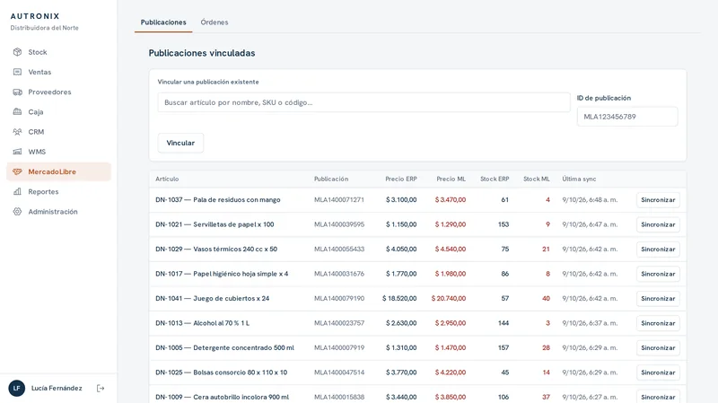Switch to the Publicaciones tab
Image resolution: width=718 pixels, height=403 pixels.
pos(163,22)
